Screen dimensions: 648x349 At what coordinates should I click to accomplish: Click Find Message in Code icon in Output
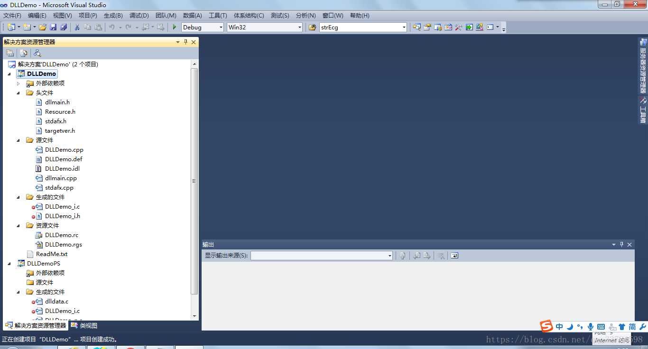tap(402, 256)
